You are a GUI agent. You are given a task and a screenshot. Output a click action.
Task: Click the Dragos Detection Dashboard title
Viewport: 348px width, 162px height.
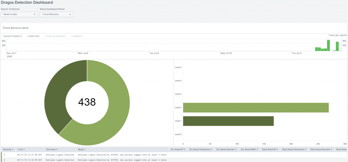pos(27,3)
